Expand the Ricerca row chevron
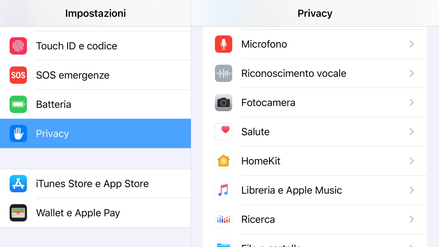The height and width of the screenshot is (247, 439). coord(412,220)
